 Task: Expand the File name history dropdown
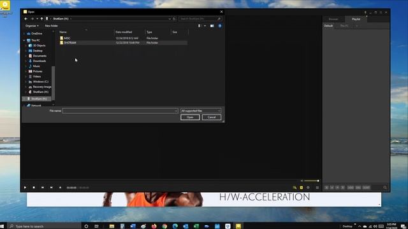coord(176,111)
